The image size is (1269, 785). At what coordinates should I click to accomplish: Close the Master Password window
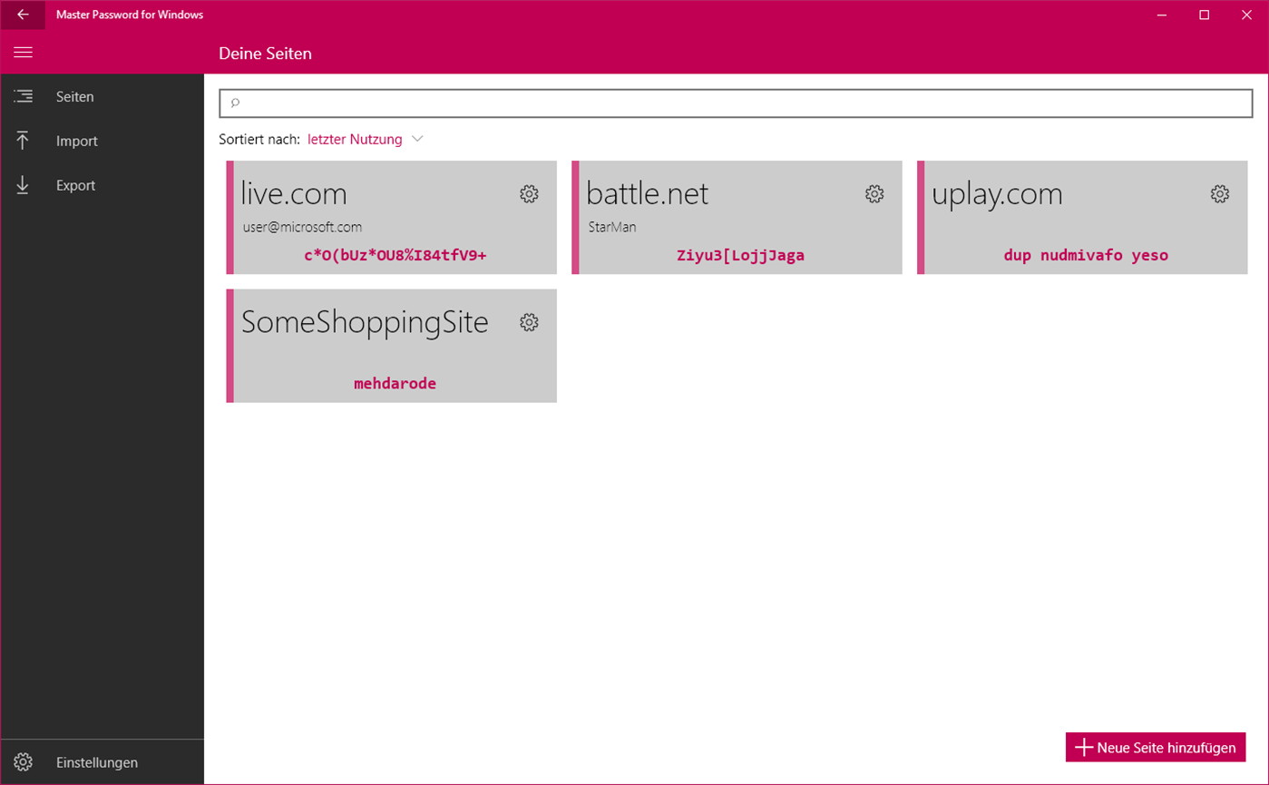click(x=1246, y=15)
